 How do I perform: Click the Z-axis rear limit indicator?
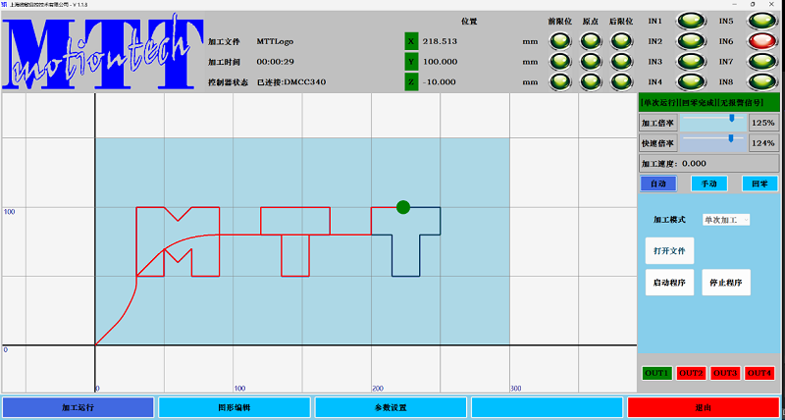[x=620, y=81]
